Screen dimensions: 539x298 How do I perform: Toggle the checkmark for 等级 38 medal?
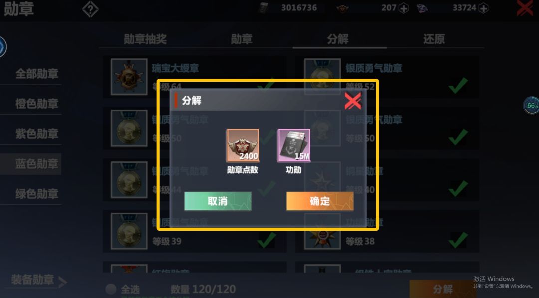click(458, 240)
